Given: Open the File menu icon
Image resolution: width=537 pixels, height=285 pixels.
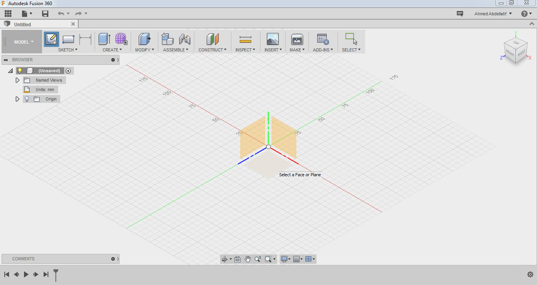Looking at the screenshot, I should tap(25, 14).
